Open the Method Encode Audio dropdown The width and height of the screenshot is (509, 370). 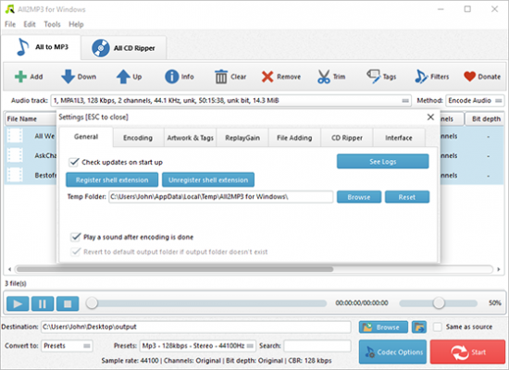(475, 101)
